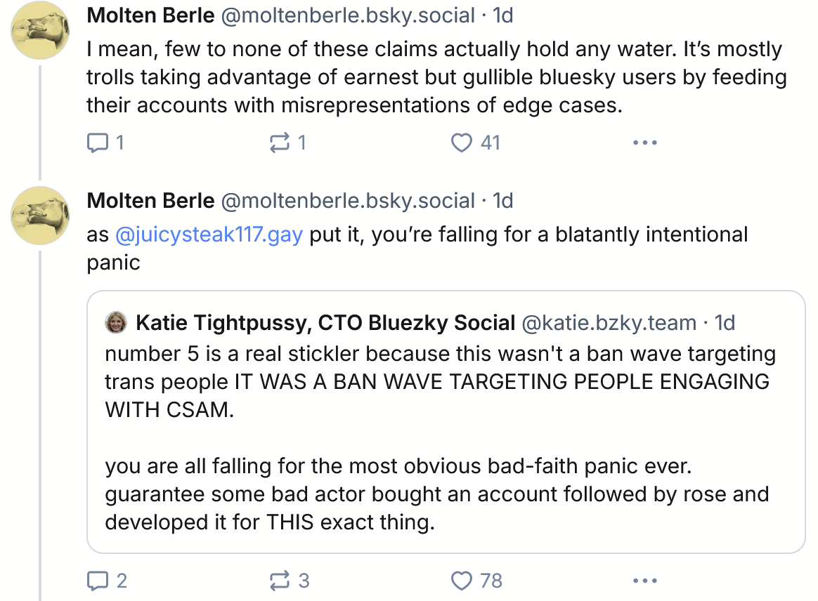
Task: Like the first post with 41 likes
Action: pyautogui.click(x=462, y=143)
